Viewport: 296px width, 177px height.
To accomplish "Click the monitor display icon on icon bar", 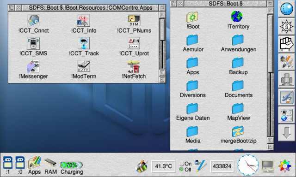I will coord(268,166).
